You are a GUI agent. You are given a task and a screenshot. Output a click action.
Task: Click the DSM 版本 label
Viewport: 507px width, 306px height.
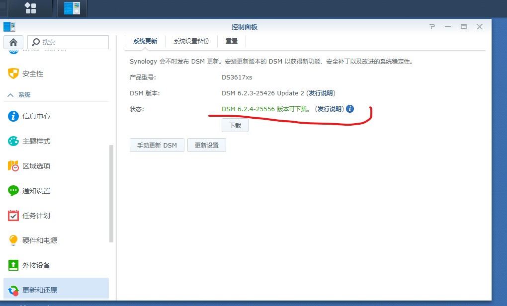point(145,93)
